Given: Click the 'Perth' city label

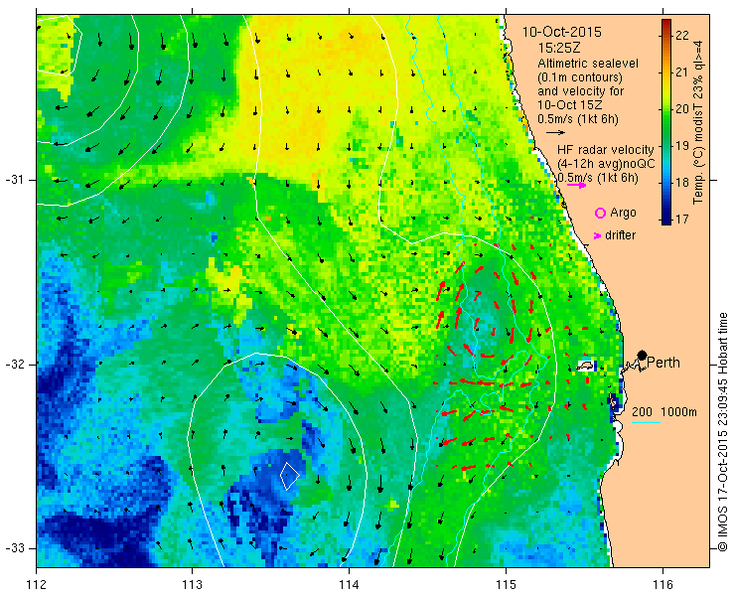Looking at the screenshot, I should pos(663,363).
